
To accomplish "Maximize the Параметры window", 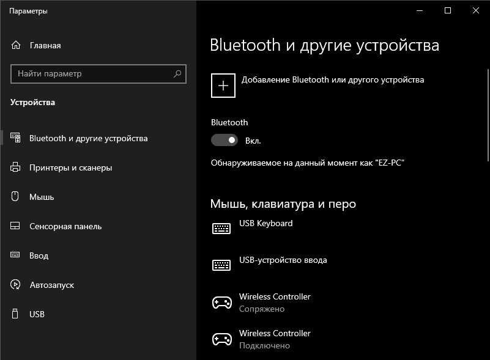I will [x=448, y=10].
